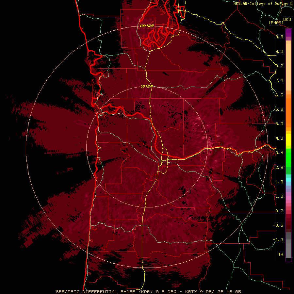Click the 5.8 scale label
Image resolution: width=294 pixels, height=294 pixels.
click(x=279, y=109)
